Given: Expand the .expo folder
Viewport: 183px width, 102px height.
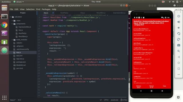Looking at the screenshot, I should click(x=12, y=21).
